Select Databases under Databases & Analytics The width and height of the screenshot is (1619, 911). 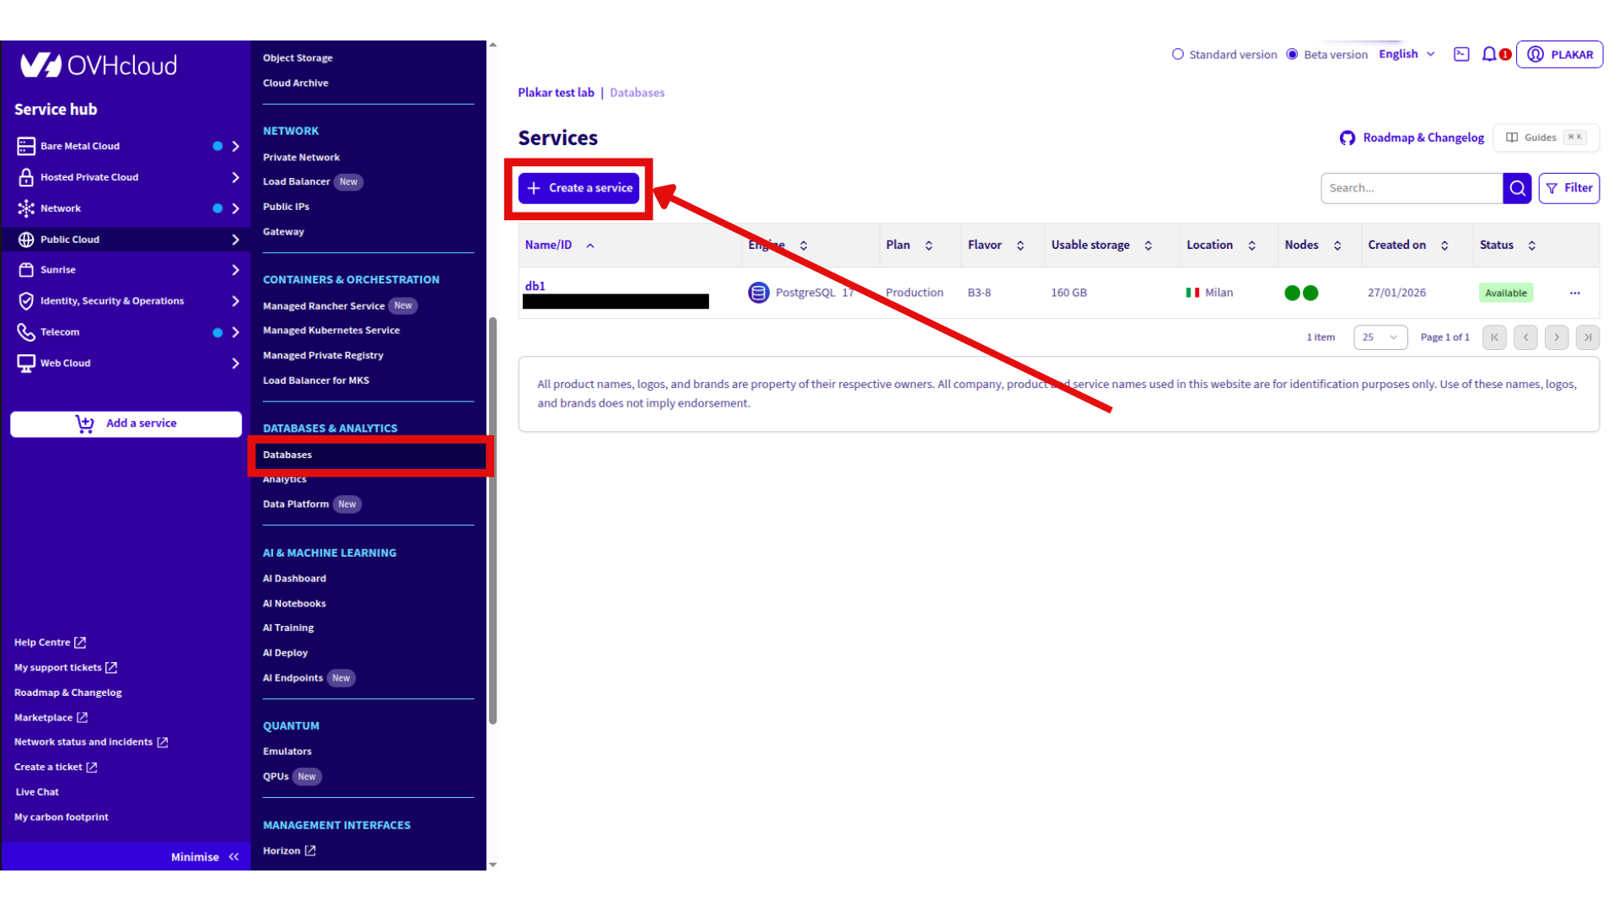[287, 454]
